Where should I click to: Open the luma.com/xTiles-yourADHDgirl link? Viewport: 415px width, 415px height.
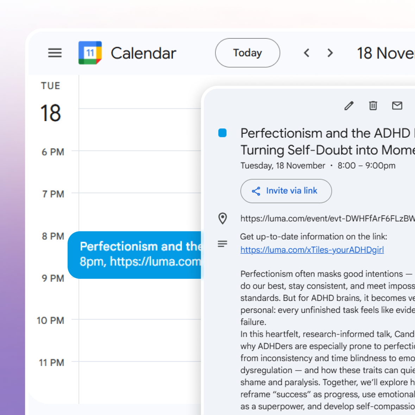pos(312,250)
